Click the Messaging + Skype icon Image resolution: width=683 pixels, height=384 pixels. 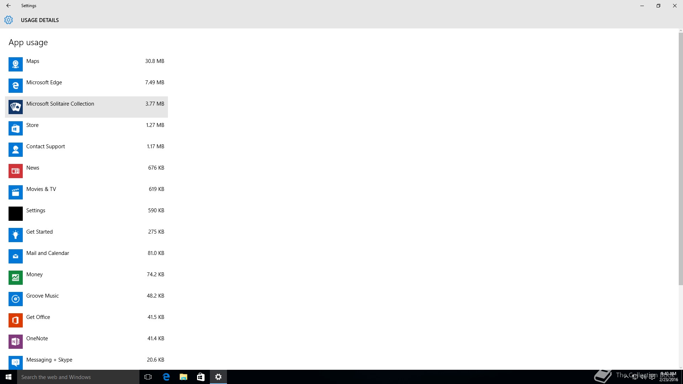click(x=16, y=363)
